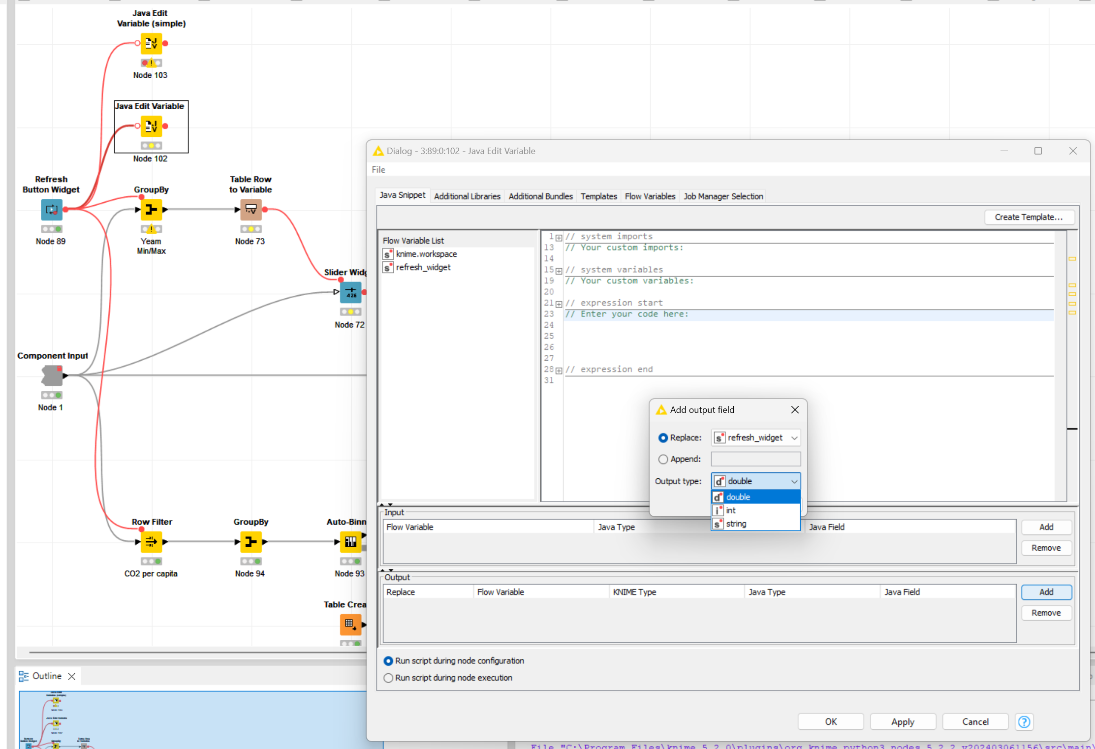Screen dimensions: 1095x749
Task: Switch to the Additional Bundles tab
Action: [x=540, y=196]
